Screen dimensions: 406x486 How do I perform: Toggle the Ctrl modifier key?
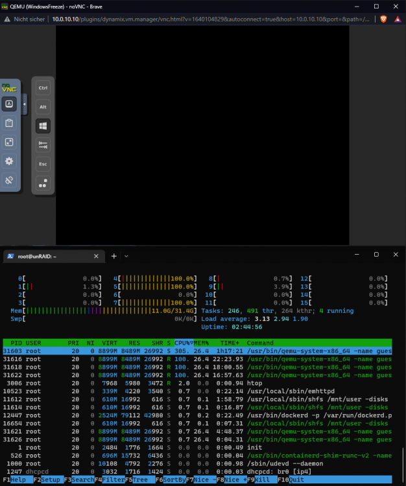pyautogui.click(x=43, y=88)
